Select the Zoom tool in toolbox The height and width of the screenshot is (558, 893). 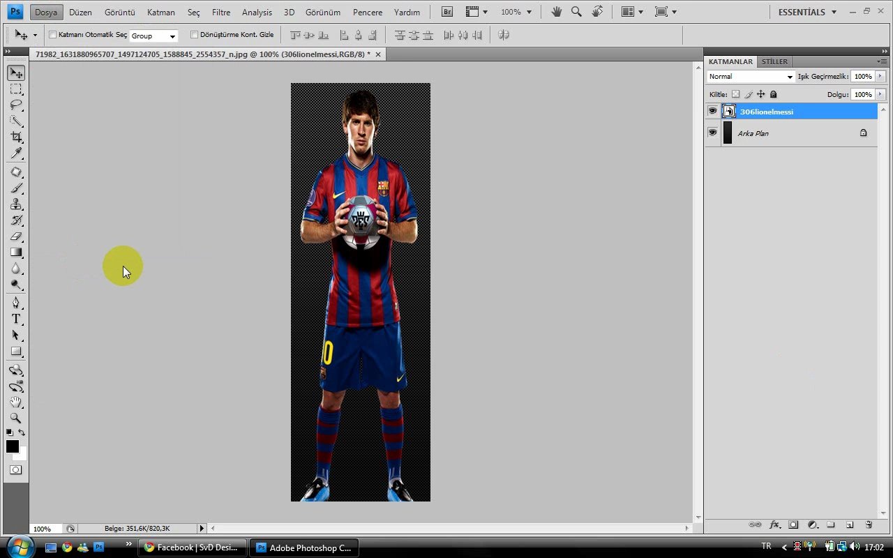(x=16, y=418)
